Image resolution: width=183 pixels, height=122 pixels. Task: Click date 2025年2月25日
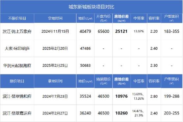pyautogui.click(x=55, y=66)
